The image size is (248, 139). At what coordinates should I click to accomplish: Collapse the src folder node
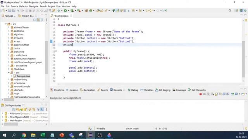pyautogui.click(x=5, y=24)
